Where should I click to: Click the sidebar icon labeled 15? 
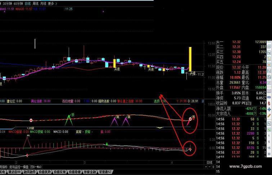[x=269, y=148]
